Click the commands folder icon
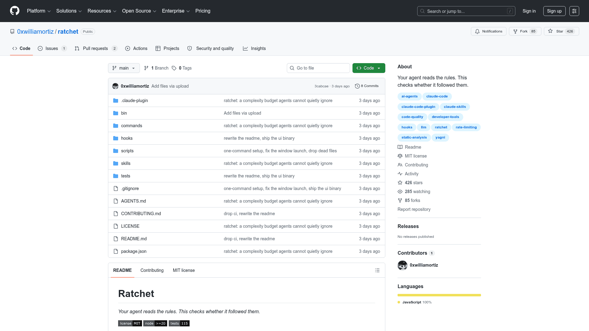 click(116, 126)
